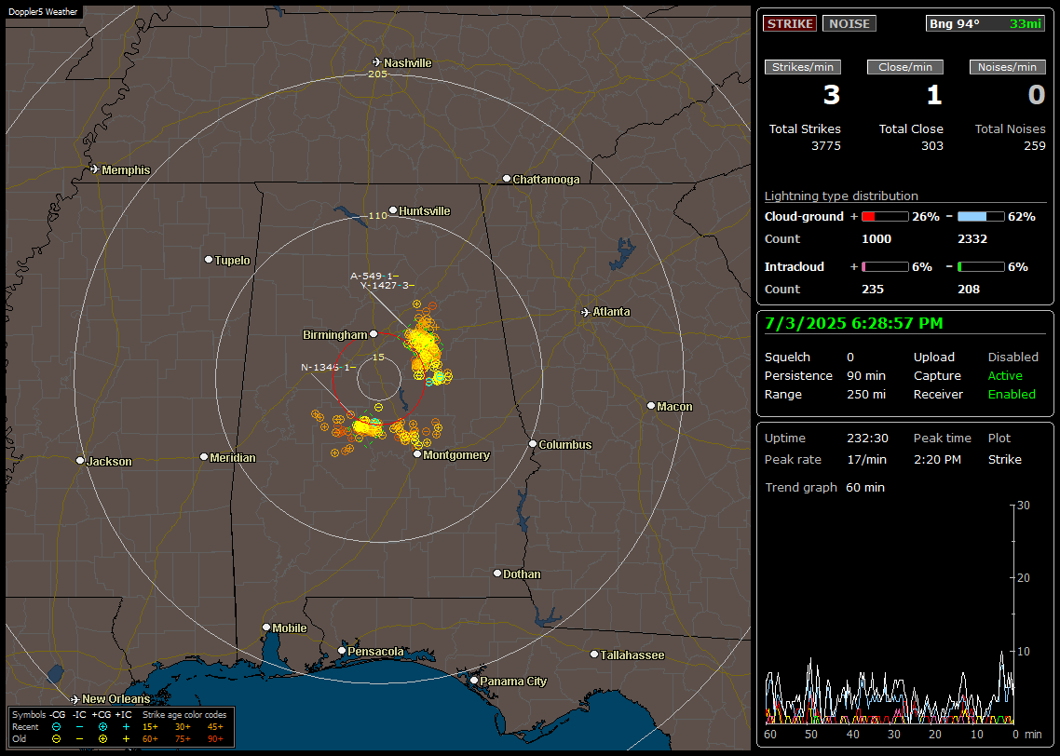Image resolution: width=1060 pixels, height=756 pixels.
Task: Click the Persistence 90 min value
Action: click(x=866, y=375)
